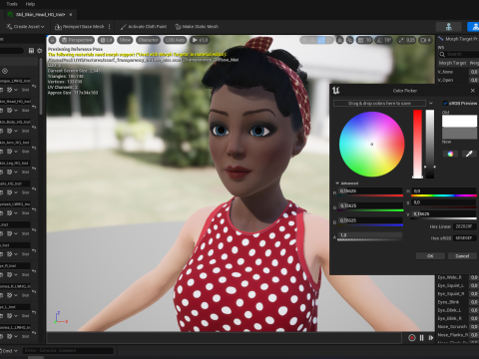Toggle the rotation snap 10° button
The image size is (479, 359).
384,40
